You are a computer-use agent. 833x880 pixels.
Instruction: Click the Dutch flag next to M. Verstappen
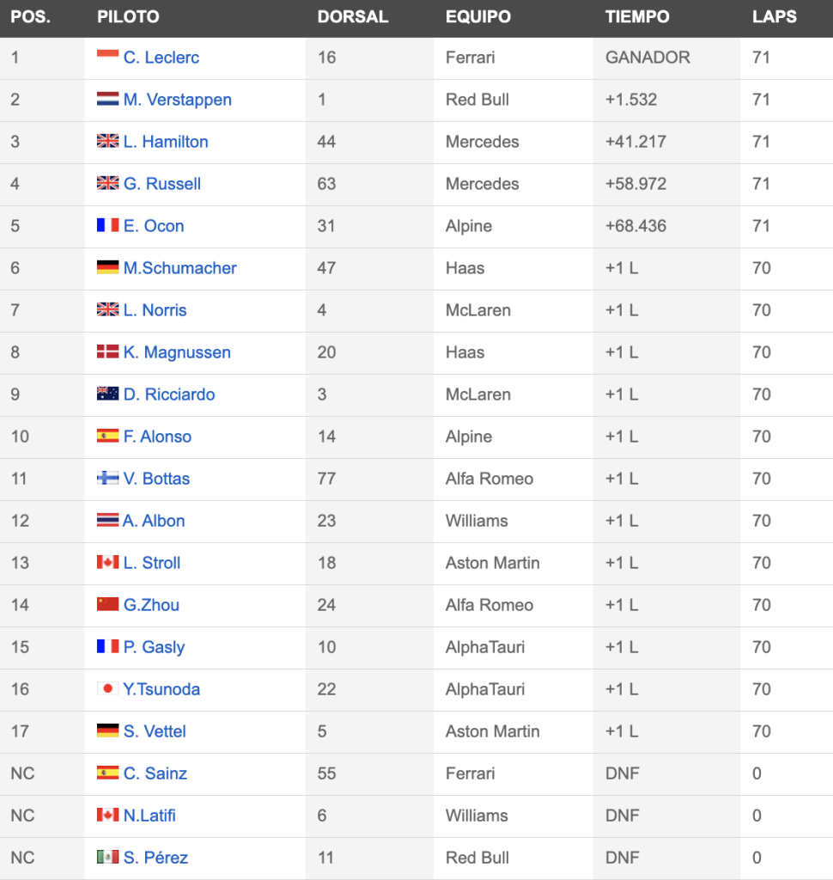click(107, 99)
